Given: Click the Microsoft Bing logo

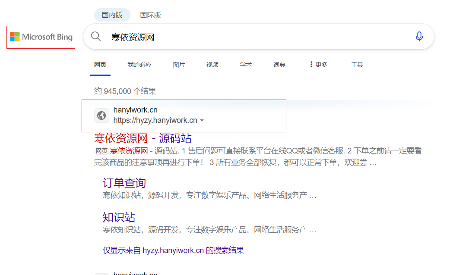Looking at the screenshot, I should click(x=41, y=37).
